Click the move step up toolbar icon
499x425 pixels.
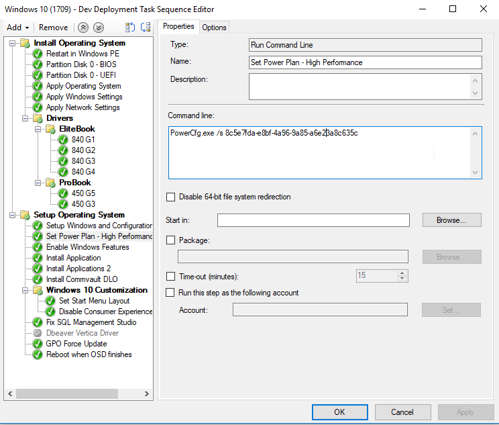(130, 28)
